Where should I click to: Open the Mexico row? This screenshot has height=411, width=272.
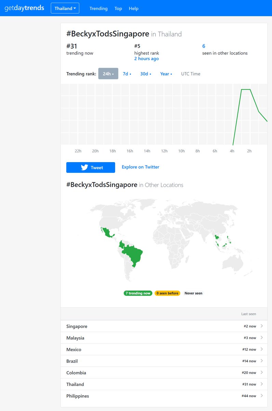click(x=164, y=349)
